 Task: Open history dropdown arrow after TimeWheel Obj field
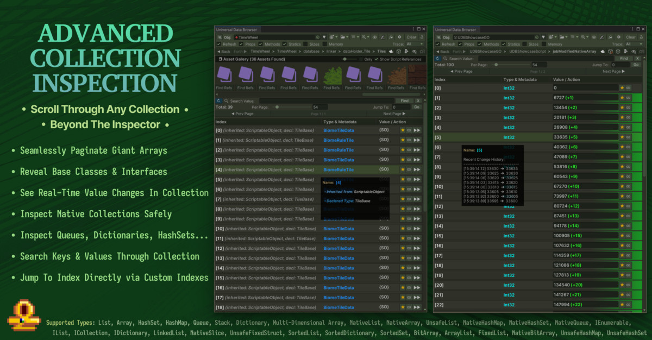point(324,37)
